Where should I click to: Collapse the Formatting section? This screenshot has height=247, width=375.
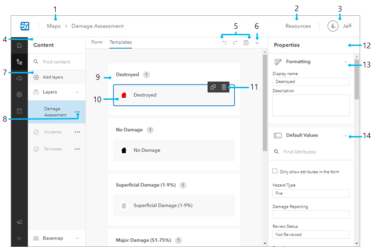tap(345, 62)
